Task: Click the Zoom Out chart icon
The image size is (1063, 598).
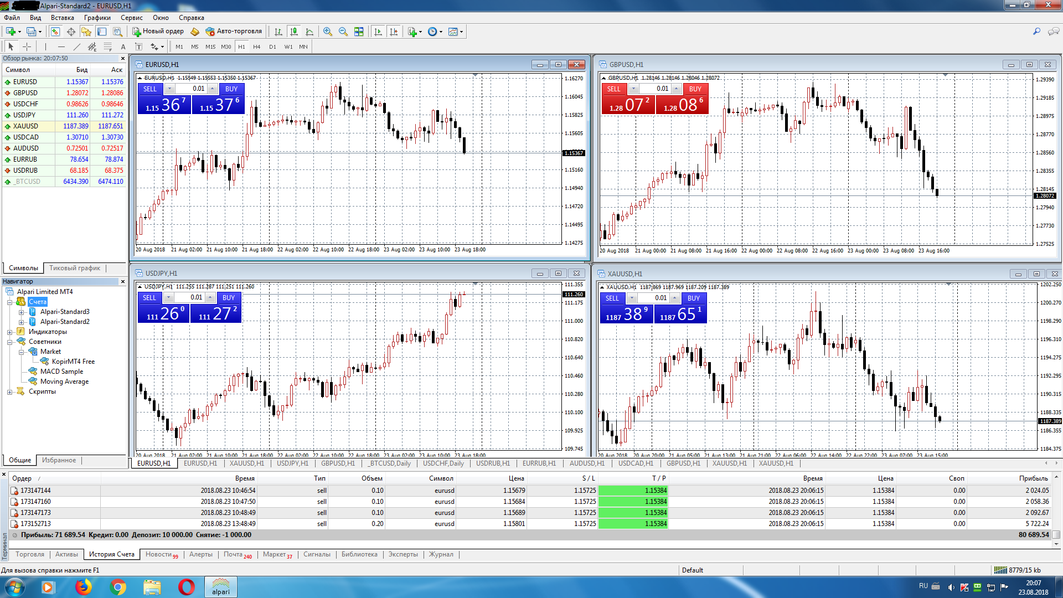Action: tap(343, 32)
